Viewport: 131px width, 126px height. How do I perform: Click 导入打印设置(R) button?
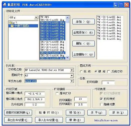click(x=49, y=120)
